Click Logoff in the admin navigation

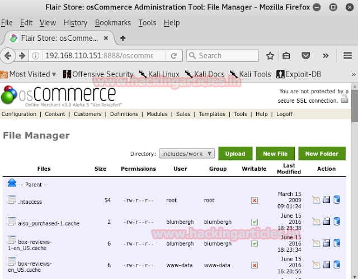(x=285, y=114)
